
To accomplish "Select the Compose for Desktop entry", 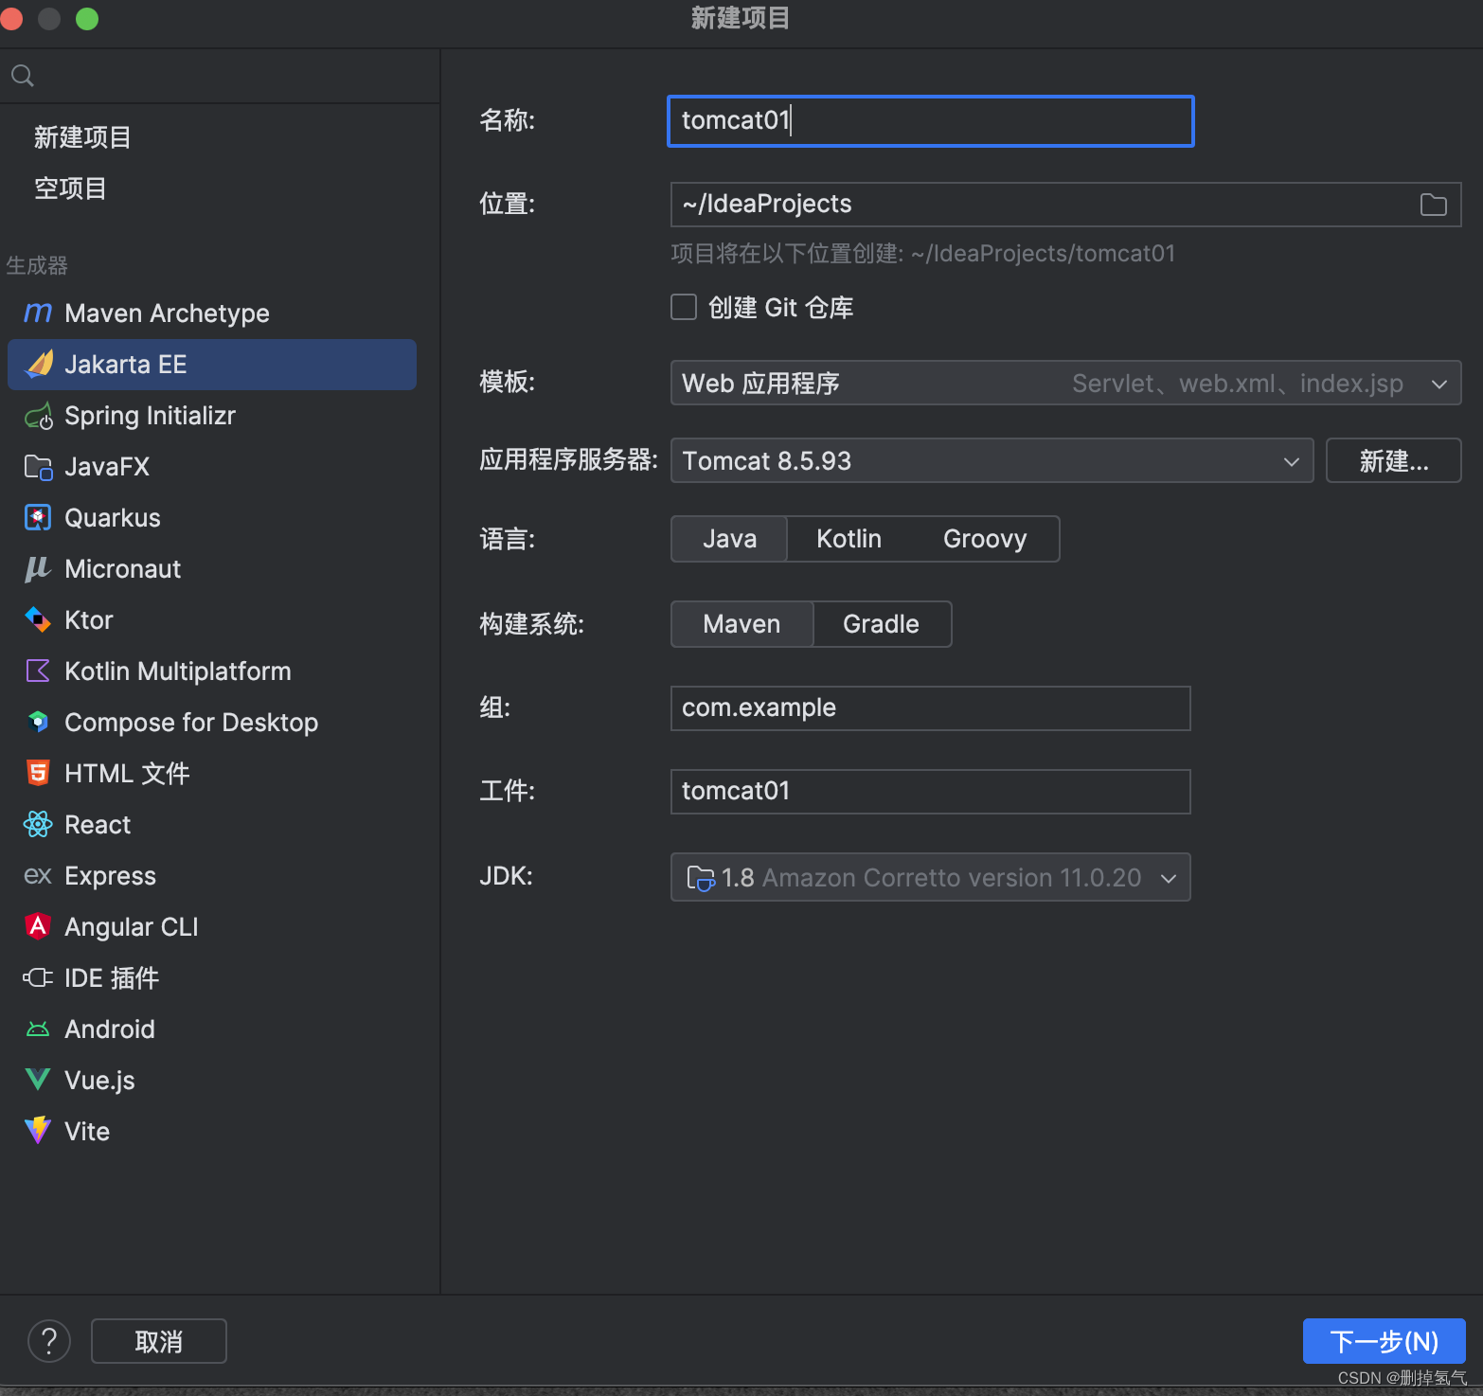I will pyautogui.click(x=212, y=723).
